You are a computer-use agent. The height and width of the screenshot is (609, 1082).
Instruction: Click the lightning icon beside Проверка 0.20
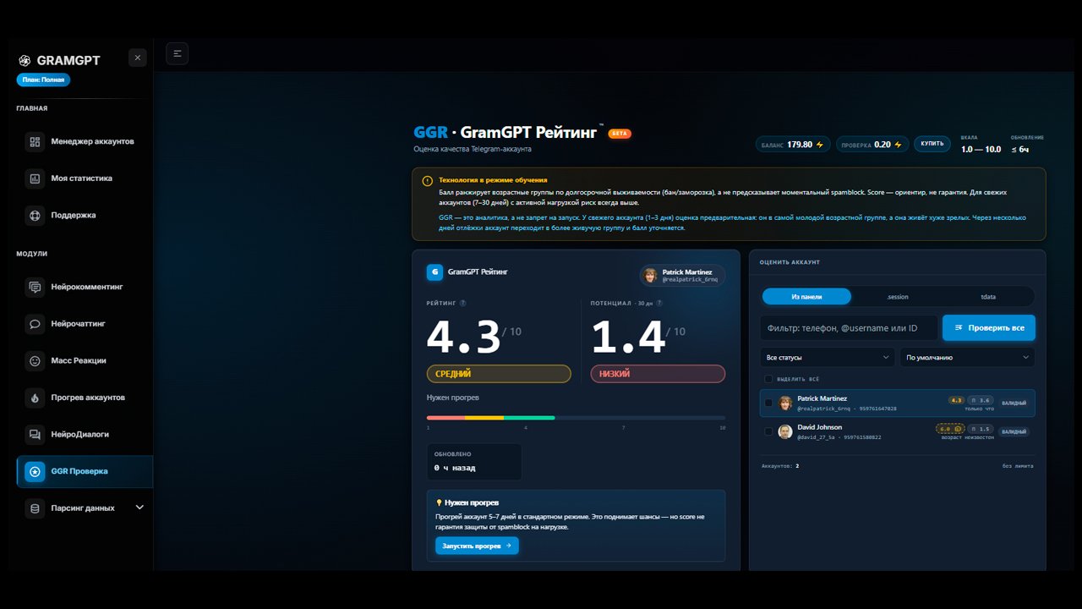pyautogui.click(x=898, y=145)
